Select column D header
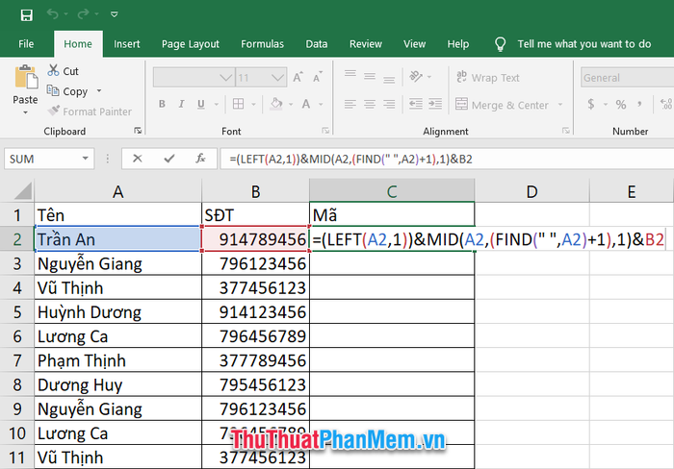 point(531,192)
